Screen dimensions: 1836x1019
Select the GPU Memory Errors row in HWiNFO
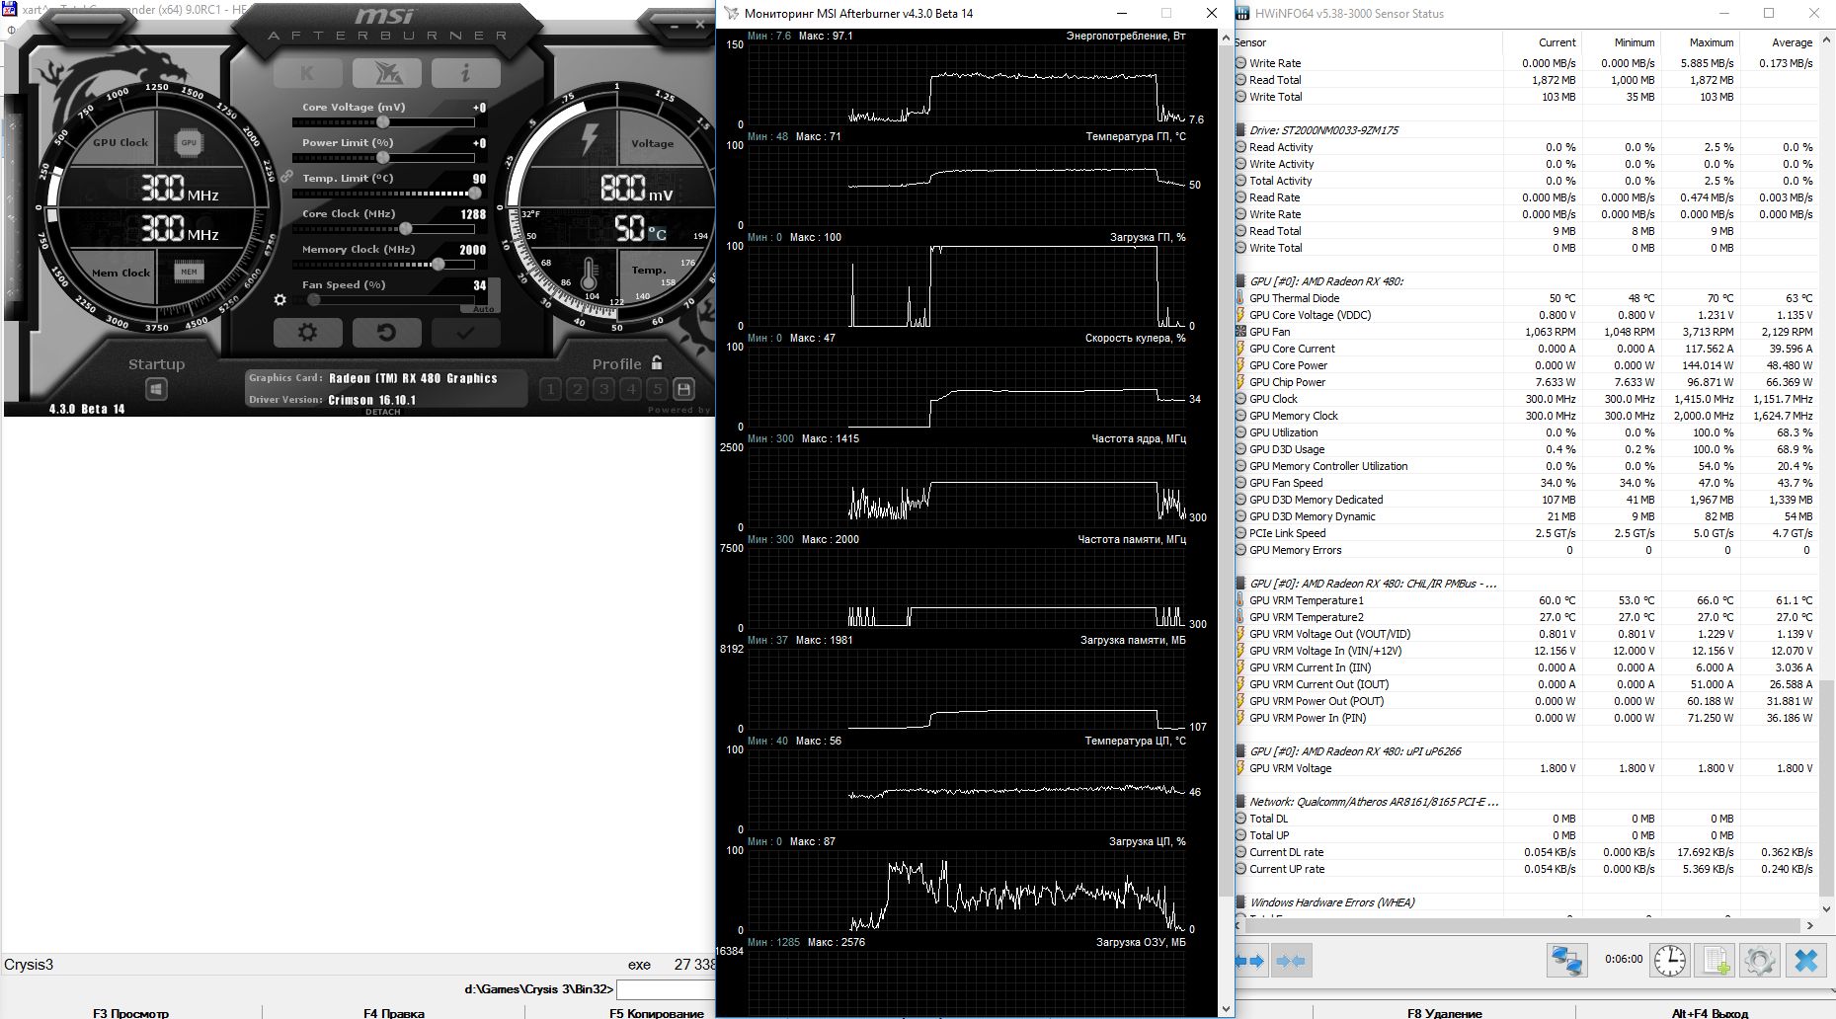click(x=1526, y=550)
